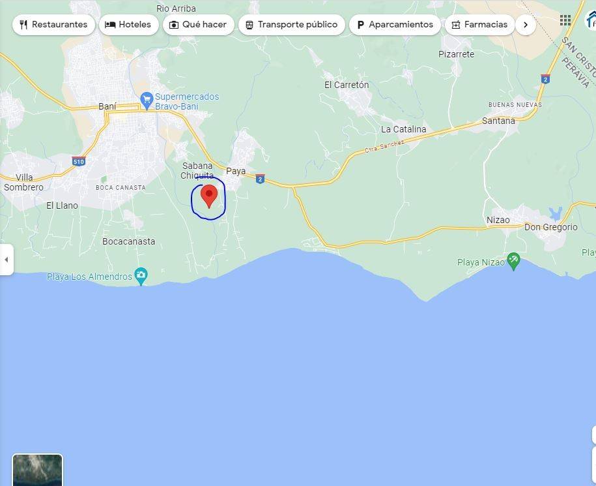Click the La Catalina place label
This screenshot has width=596, height=486.
tap(403, 129)
